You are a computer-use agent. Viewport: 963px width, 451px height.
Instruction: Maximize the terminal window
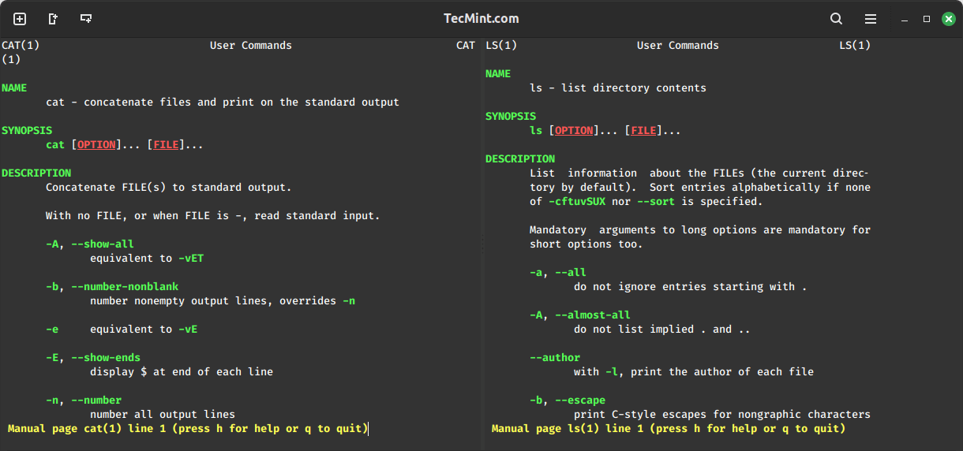[x=927, y=19]
